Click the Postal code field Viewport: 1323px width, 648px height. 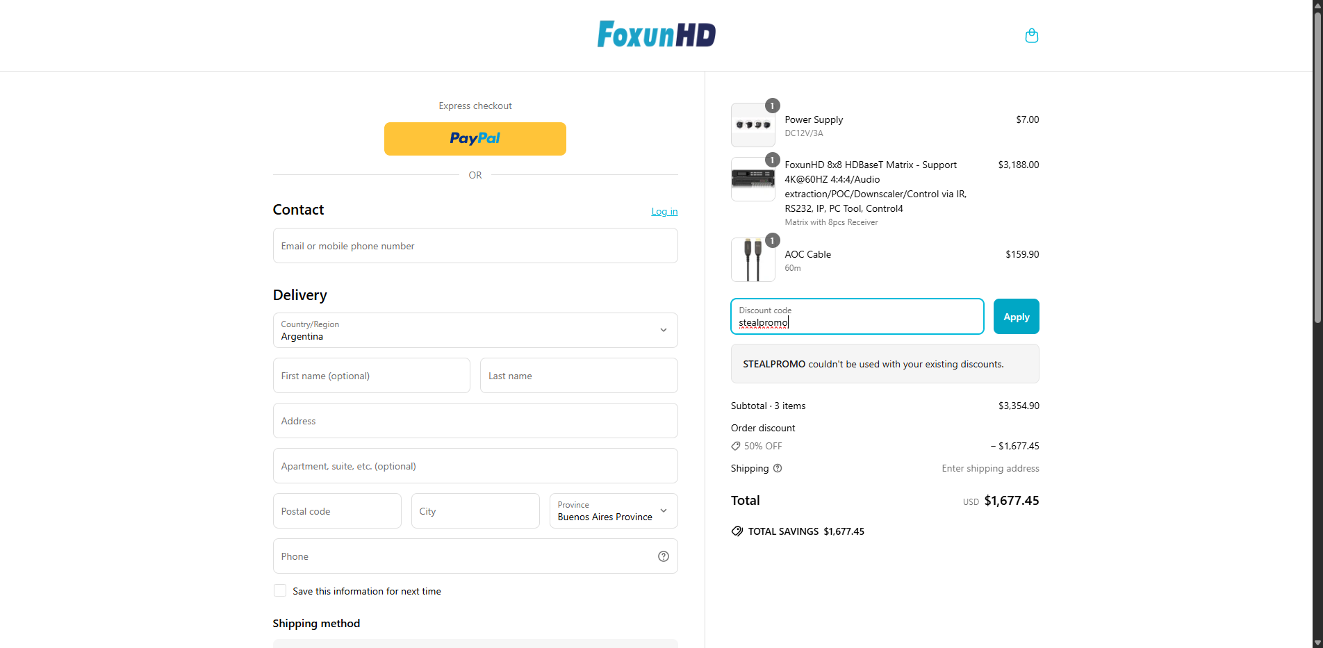pos(337,511)
